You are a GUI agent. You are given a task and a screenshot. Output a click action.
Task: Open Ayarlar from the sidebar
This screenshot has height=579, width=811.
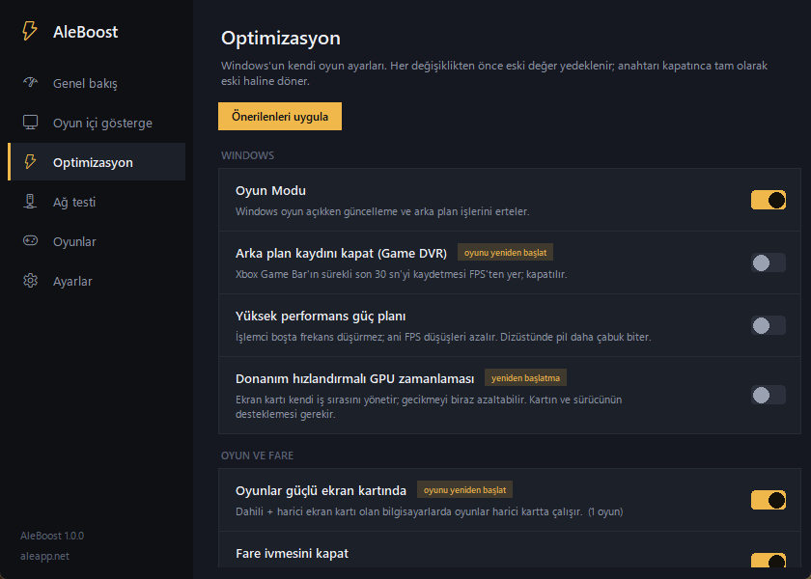tap(97, 281)
